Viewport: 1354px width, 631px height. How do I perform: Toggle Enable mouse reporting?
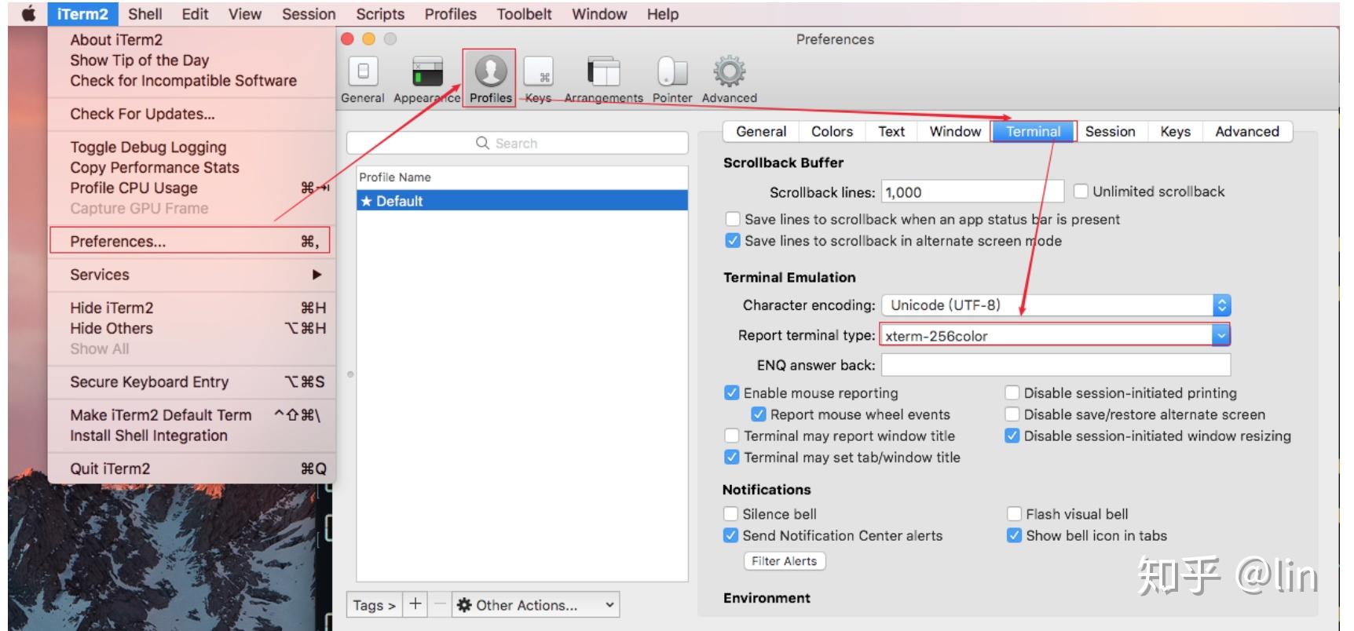click(x=732, y=392)
